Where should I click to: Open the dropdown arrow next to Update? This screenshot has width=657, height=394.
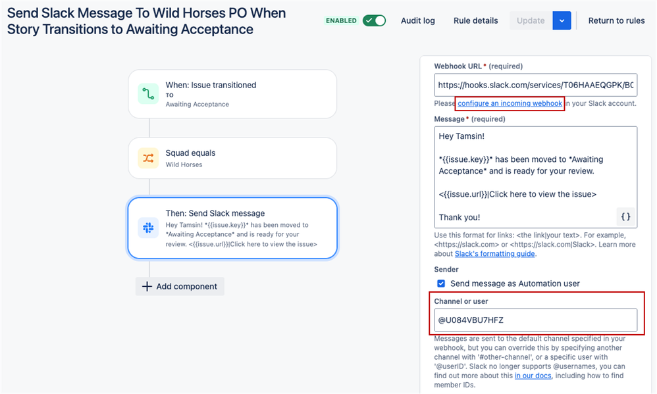coord(562,20)
